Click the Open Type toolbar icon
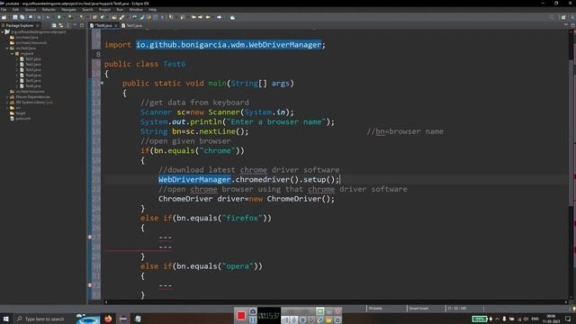576x324 pixels. pyautogui.click(x=114, y=17)
